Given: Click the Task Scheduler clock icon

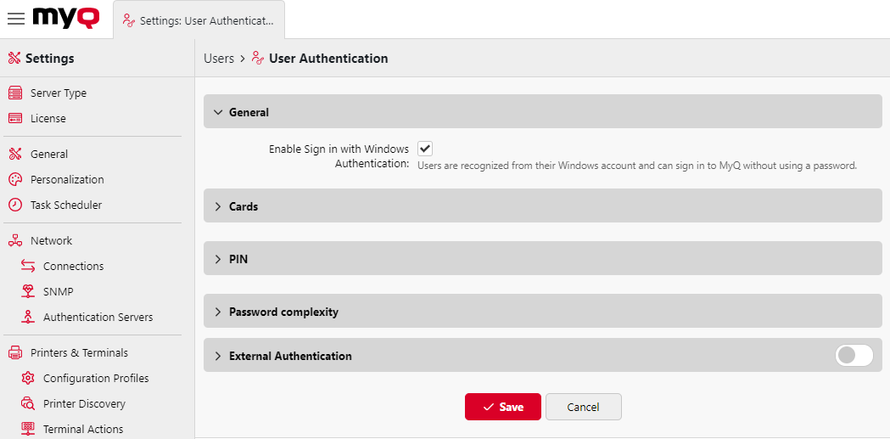Looking at the screenshot, I should [x=14, y=205].
